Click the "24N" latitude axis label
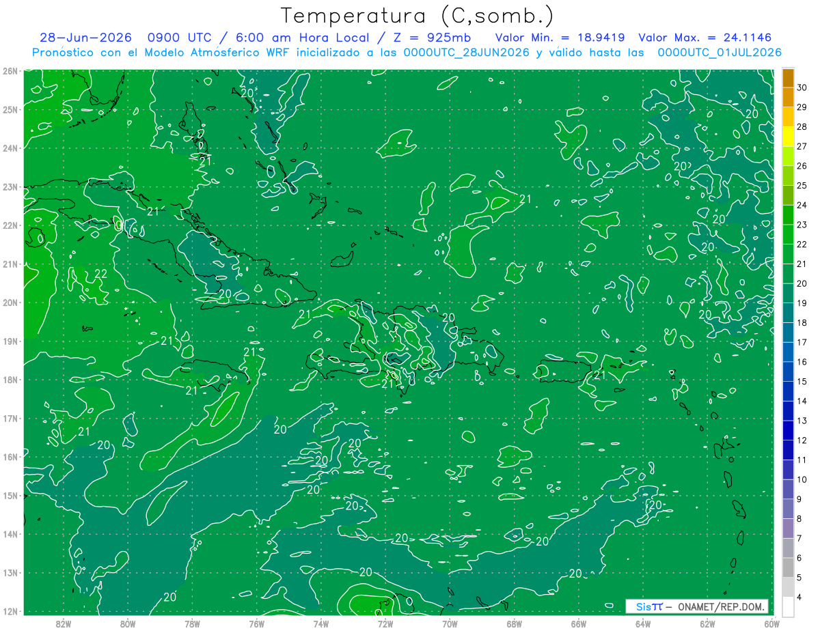Viewport: 820px width, 633px height. [x=10, y=148]
